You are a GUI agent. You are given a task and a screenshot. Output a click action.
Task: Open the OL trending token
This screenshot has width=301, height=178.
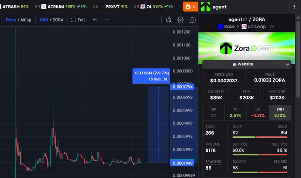(153, 7)
